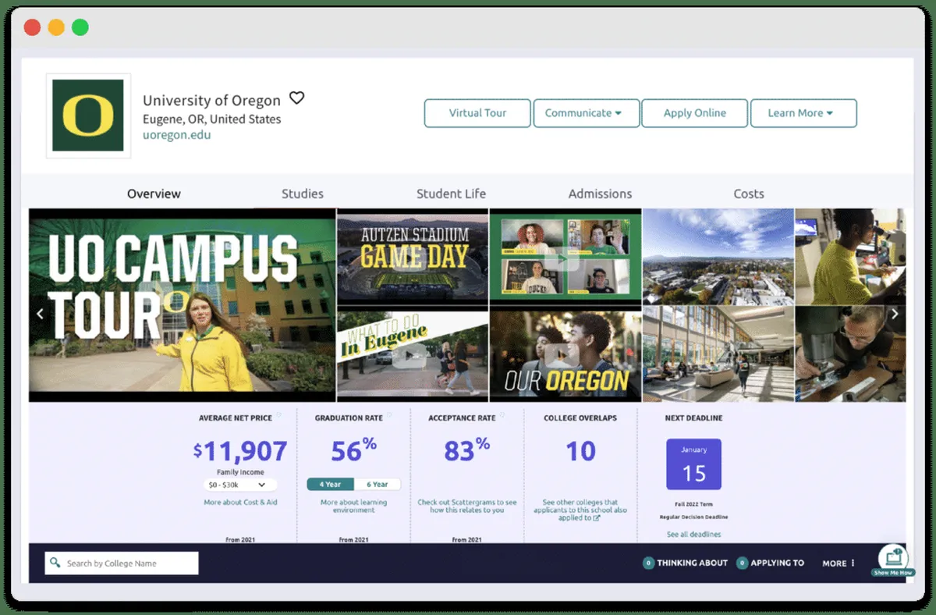Open the Studies tab
The image size is (936, 615).
click(x=303, y=194)
